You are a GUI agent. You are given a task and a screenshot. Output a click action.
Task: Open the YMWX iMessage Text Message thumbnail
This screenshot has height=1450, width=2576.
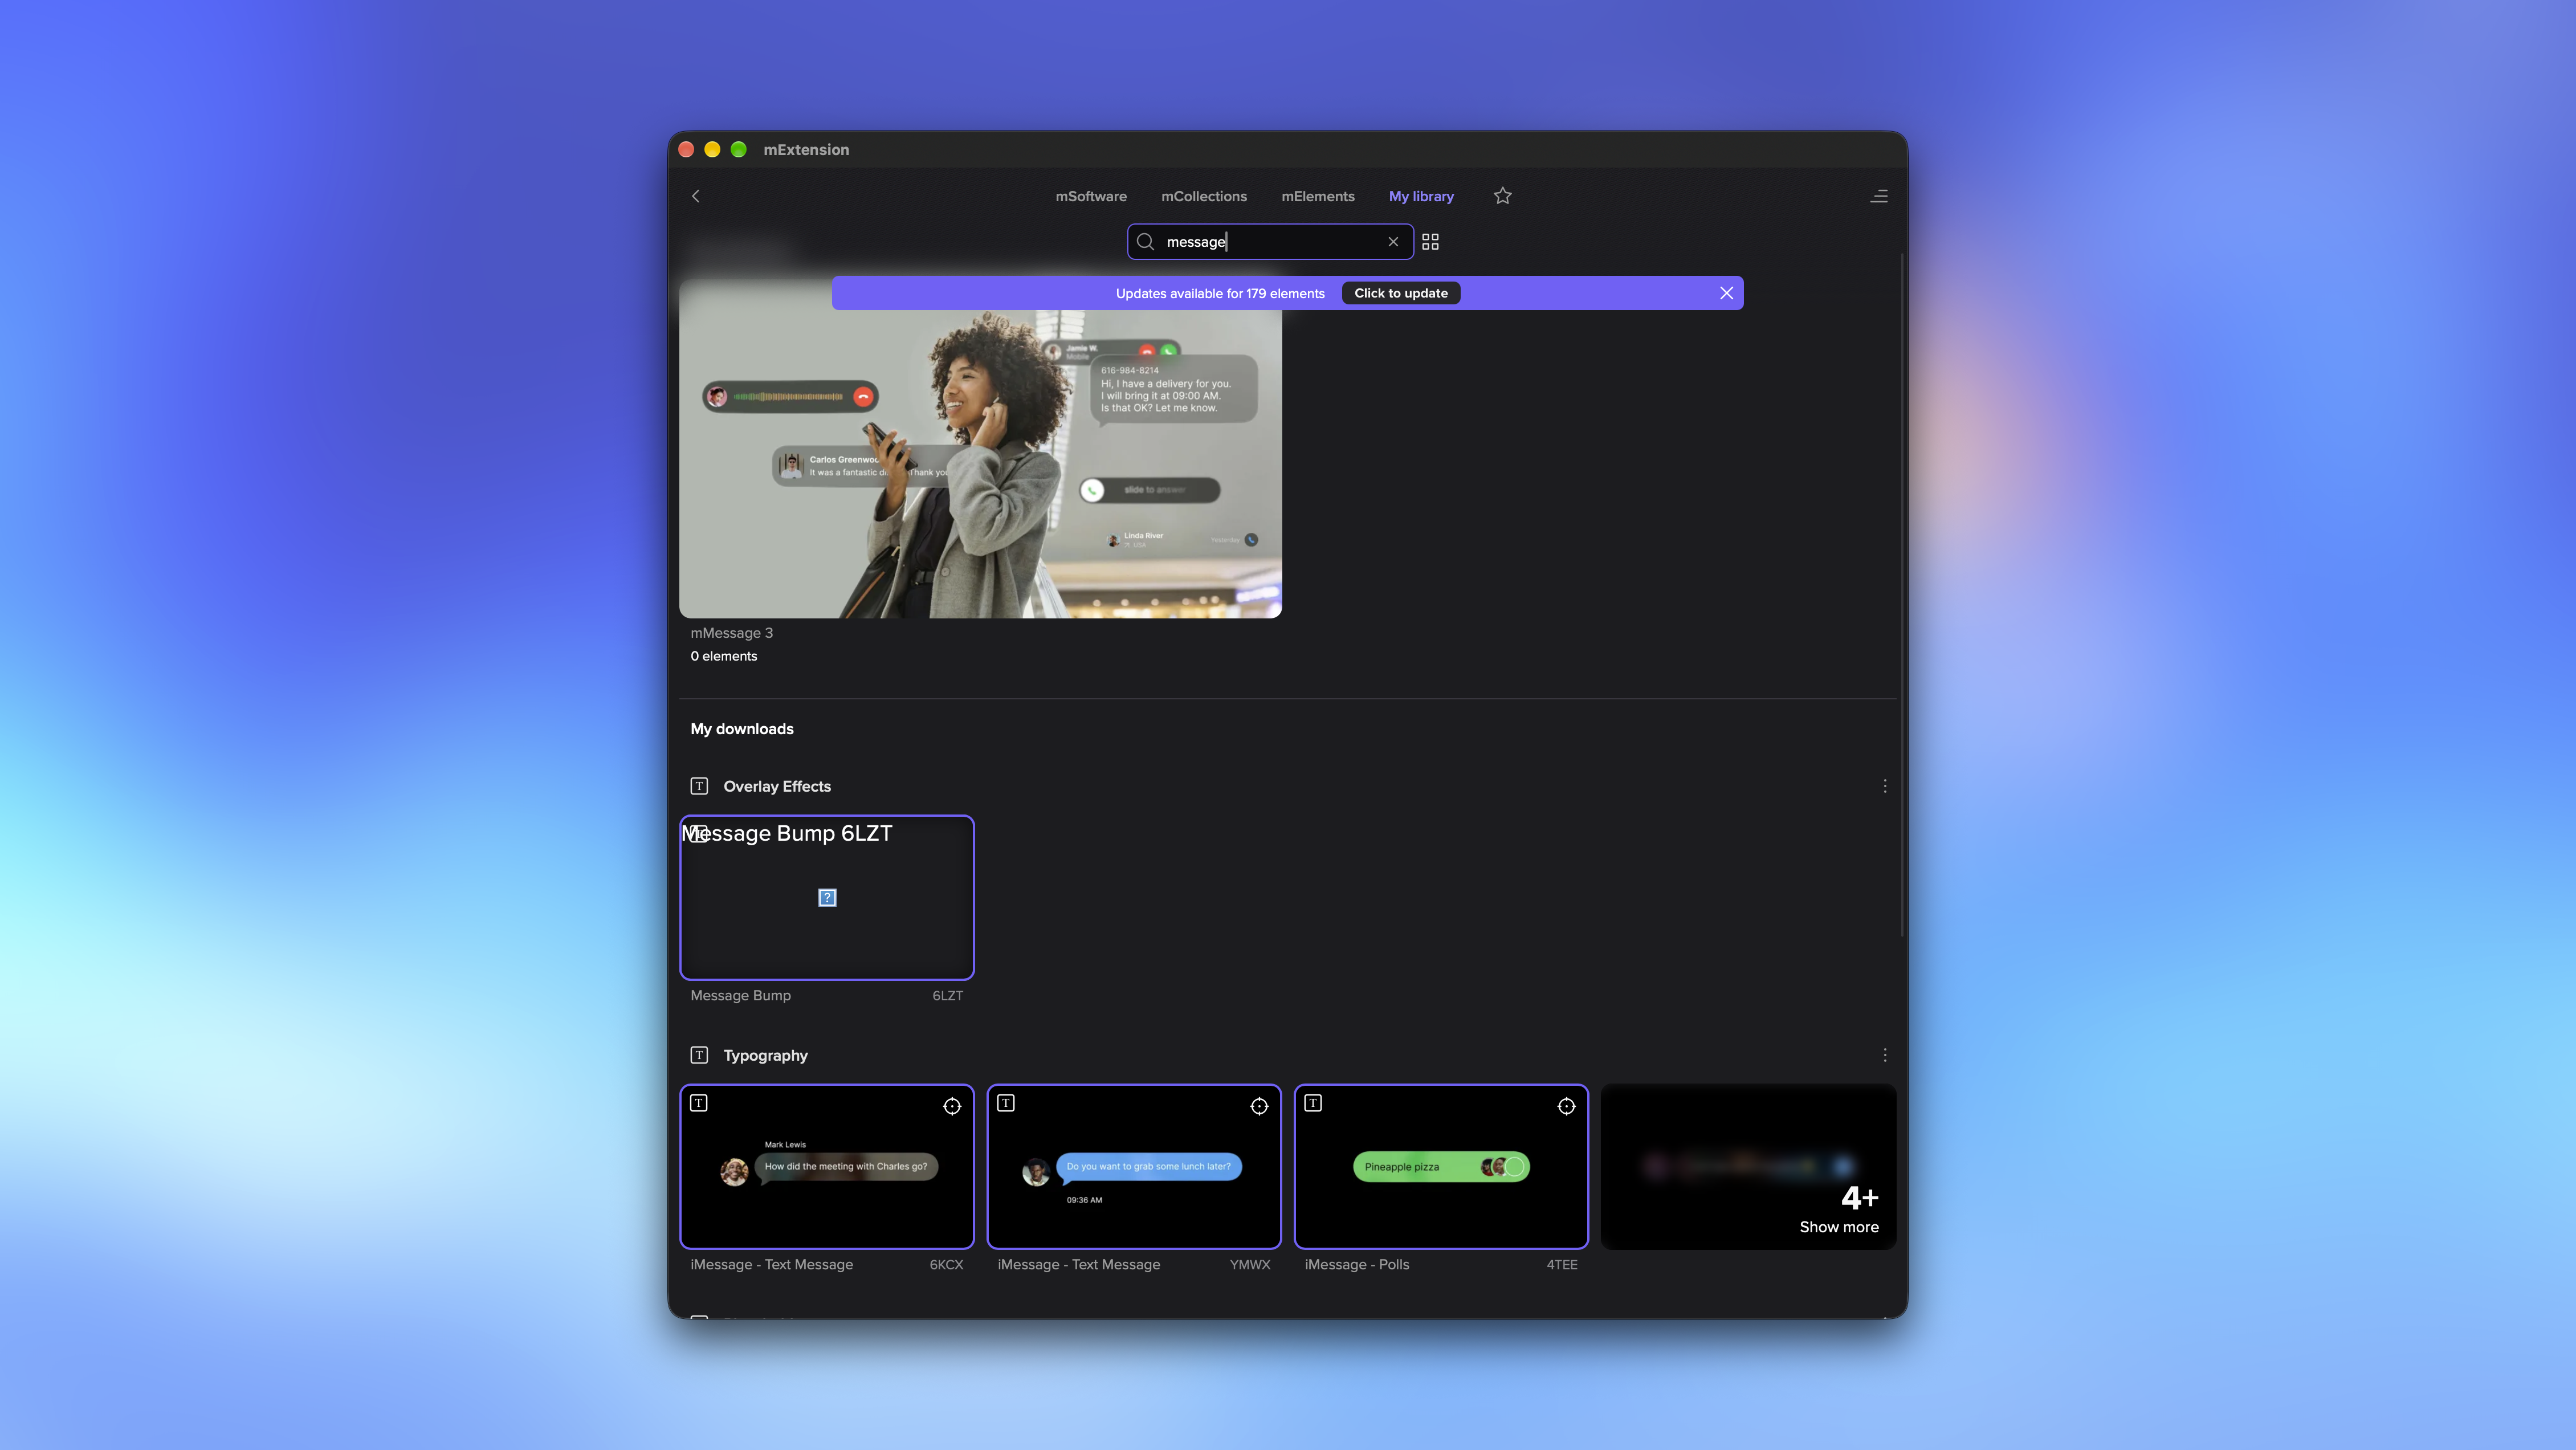click(x=1134, y=1166)
